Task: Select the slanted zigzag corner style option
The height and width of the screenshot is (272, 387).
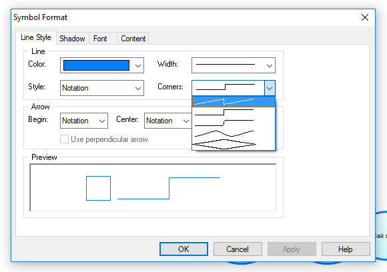Action: click(234, 101)
